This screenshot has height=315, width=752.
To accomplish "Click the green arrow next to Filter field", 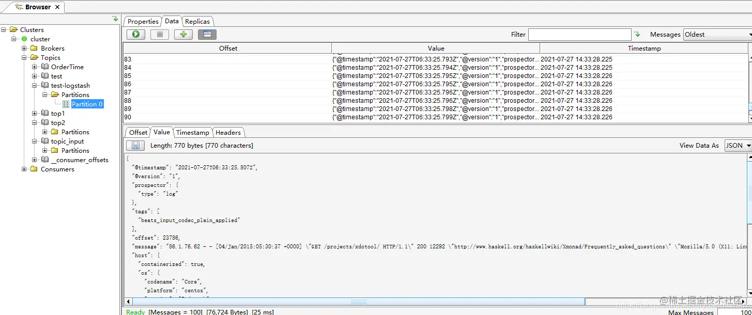I will tap(637, 34).
